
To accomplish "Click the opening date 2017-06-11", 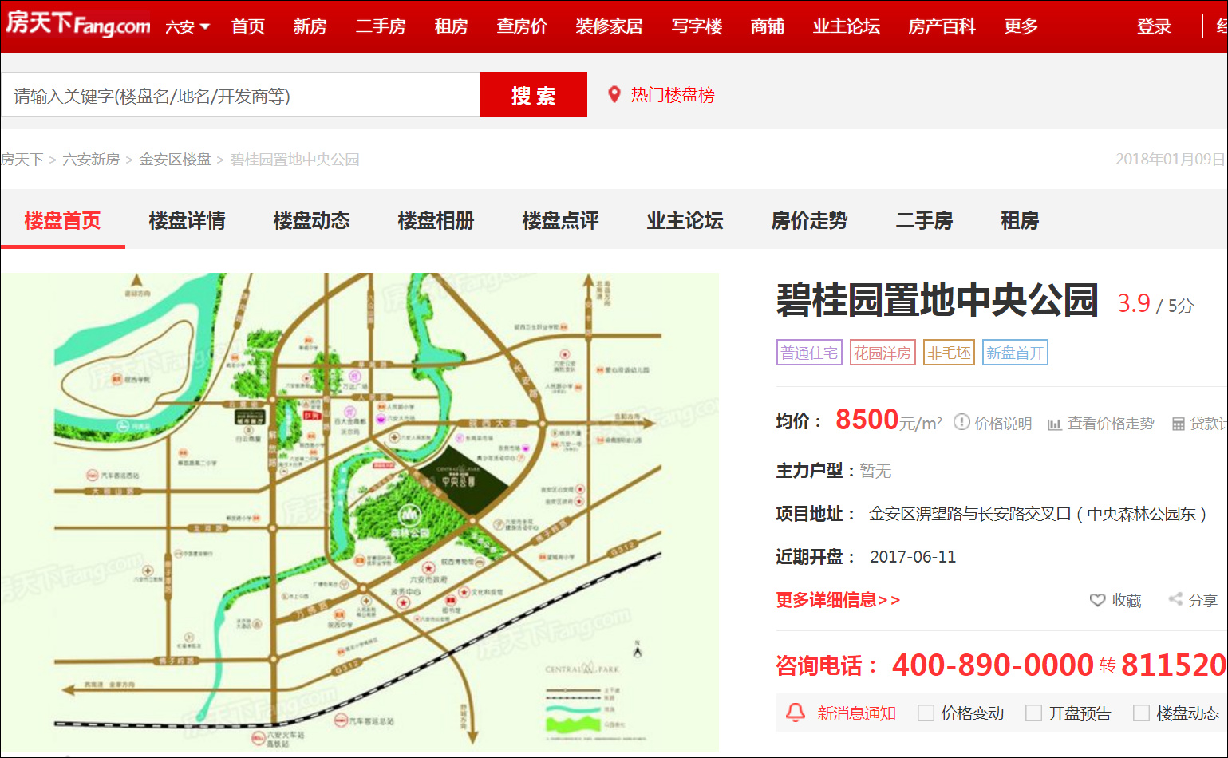I will pos(913,557).
